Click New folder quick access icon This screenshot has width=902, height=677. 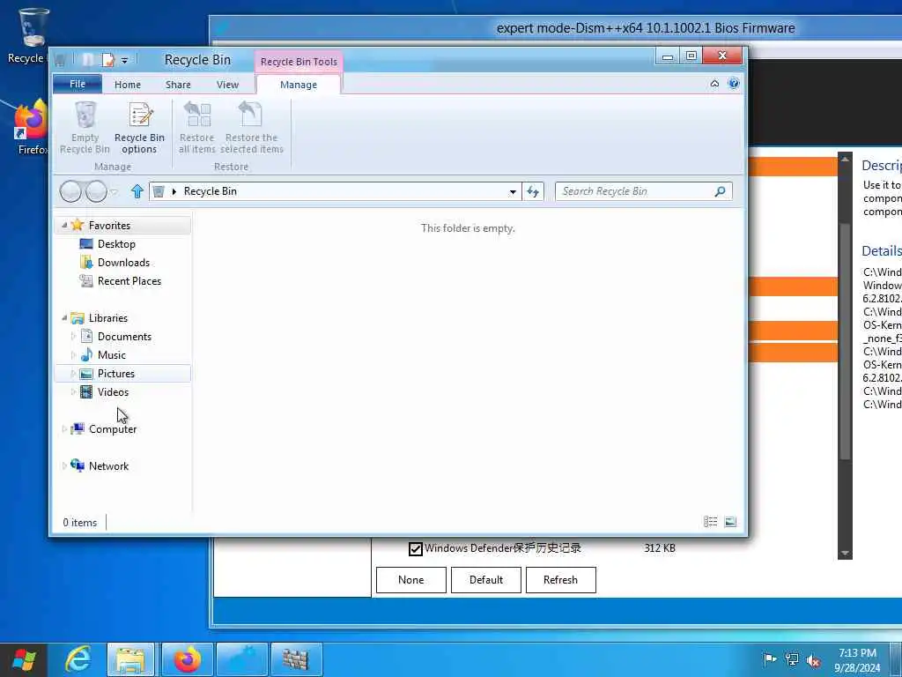[87, 59]
